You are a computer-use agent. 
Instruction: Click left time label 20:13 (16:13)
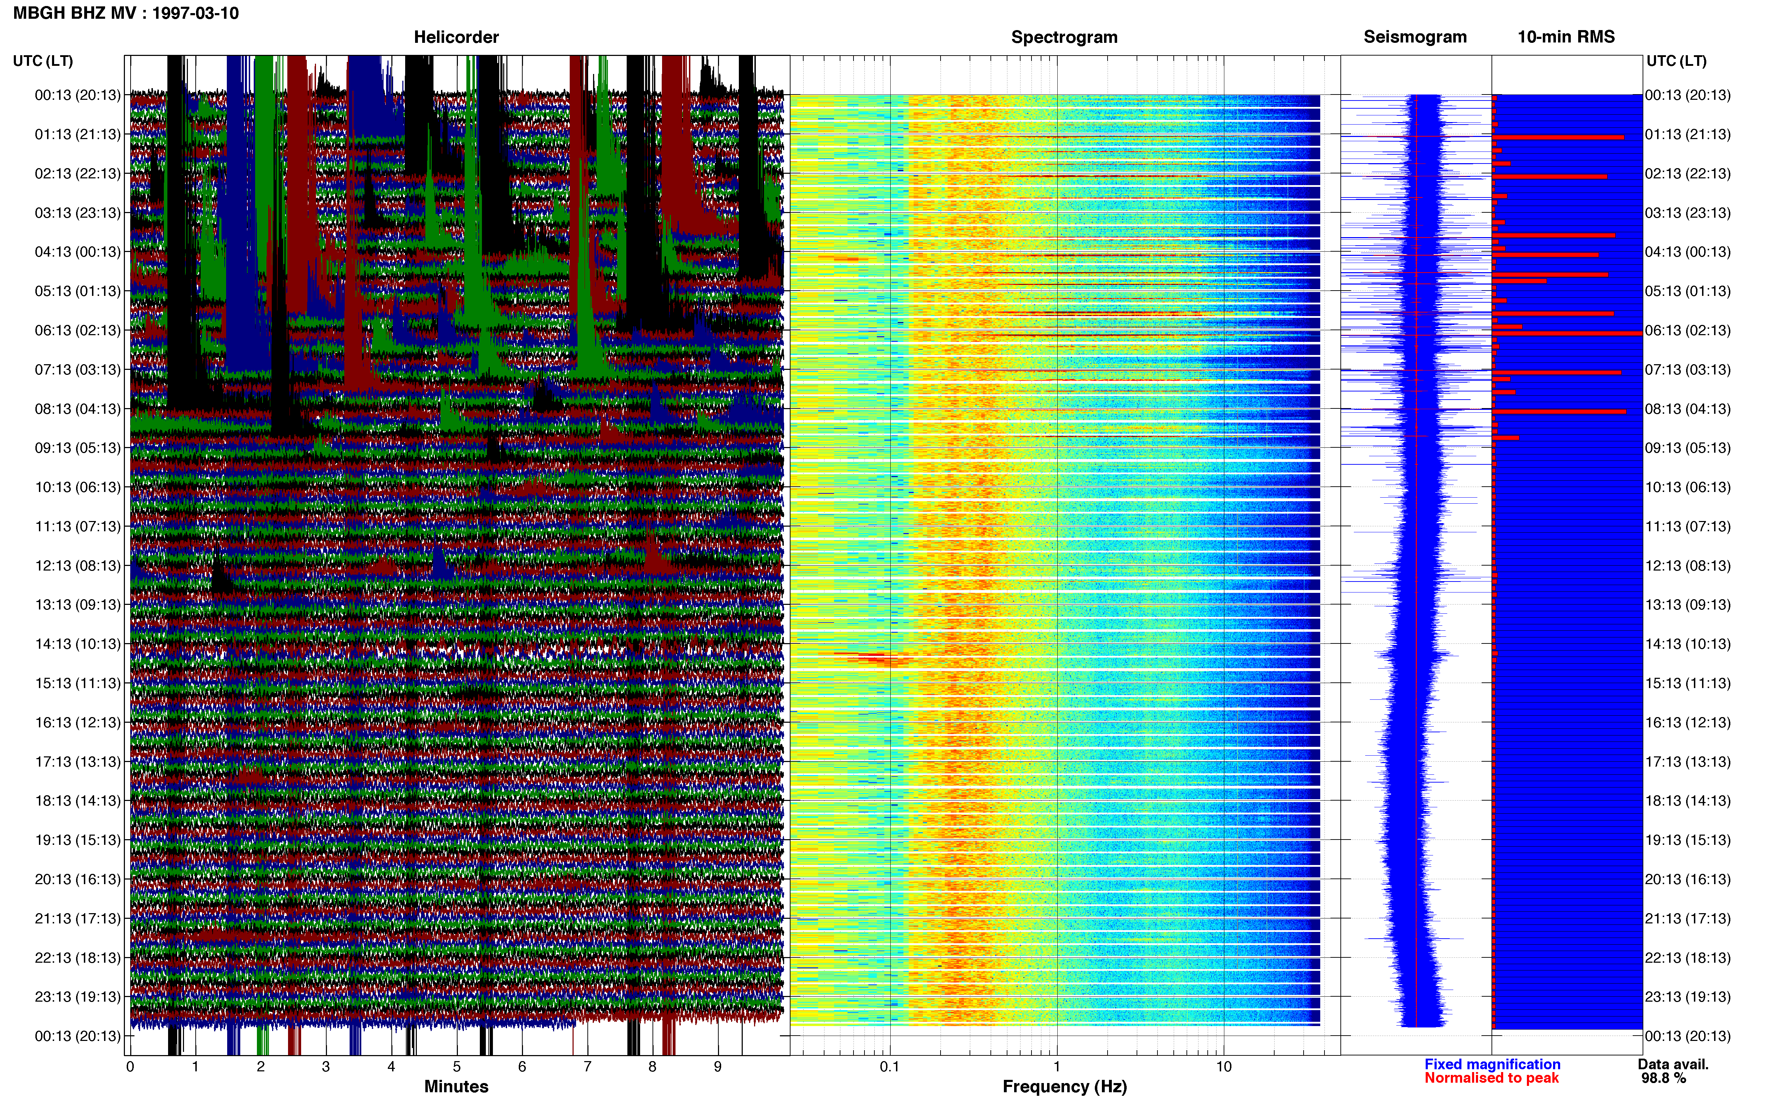pos(78,879)
